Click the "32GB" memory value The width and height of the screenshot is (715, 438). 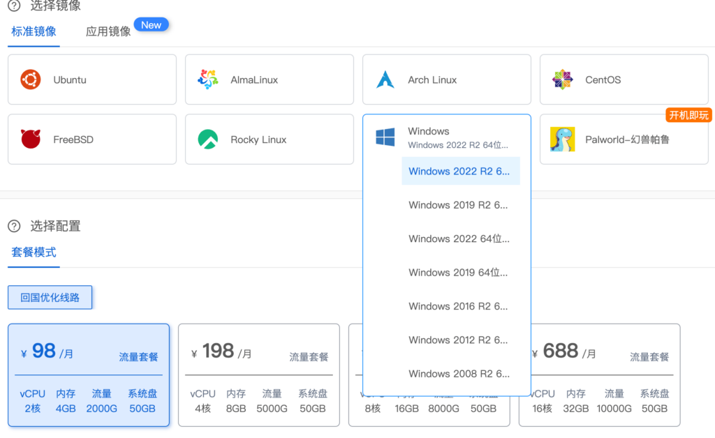576,409
